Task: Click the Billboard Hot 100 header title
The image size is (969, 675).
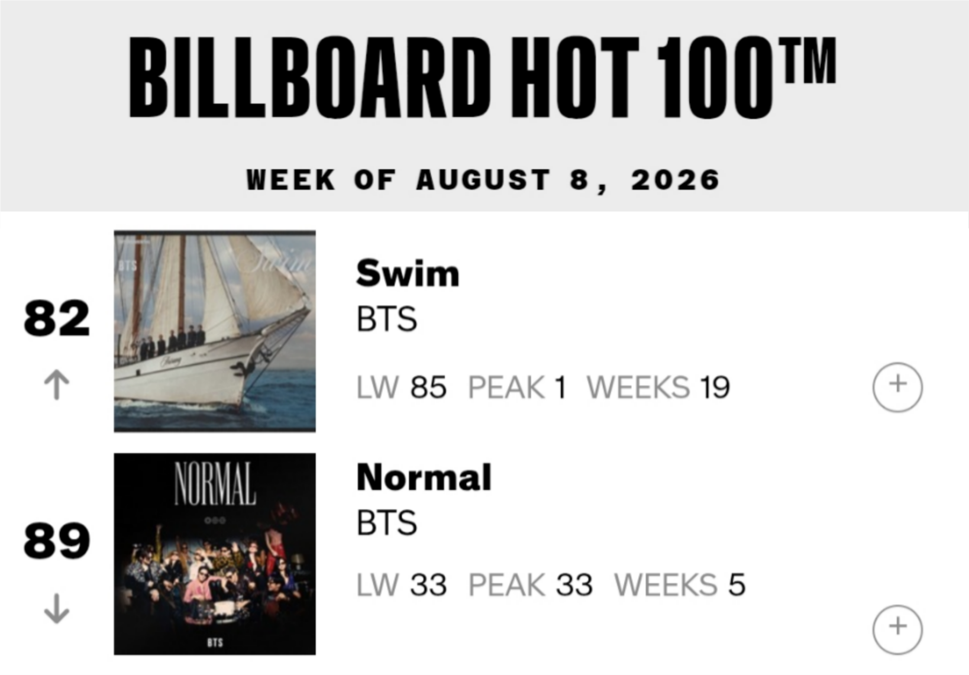Action: pyautogui.click(x=482, y=77)
